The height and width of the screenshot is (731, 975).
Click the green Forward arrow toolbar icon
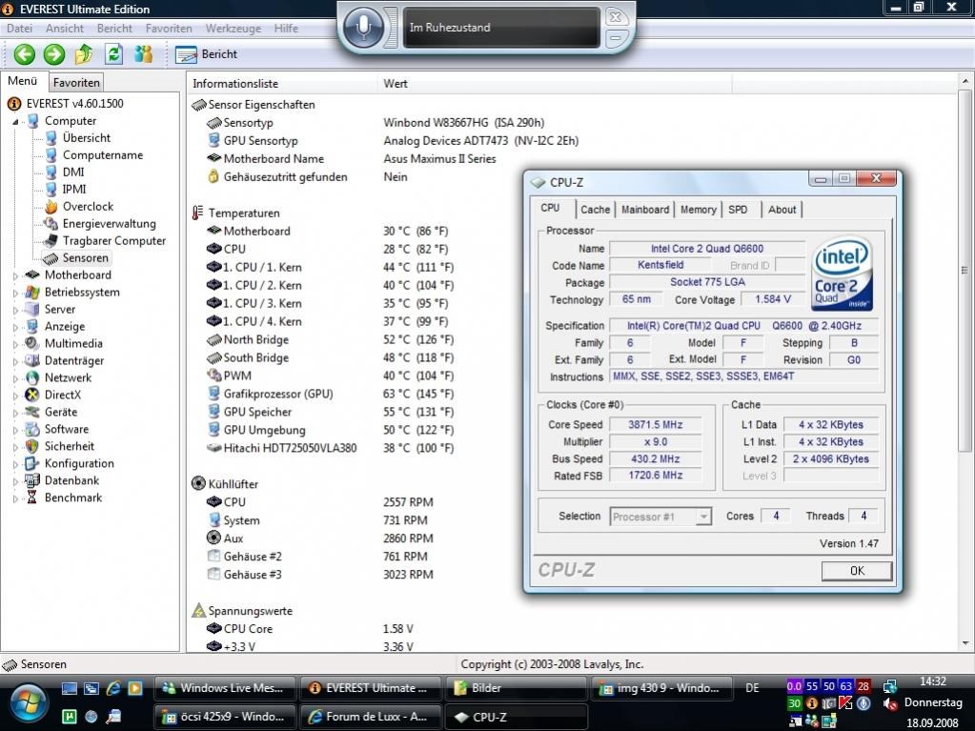pyautogui.click(x=54, y=54)
